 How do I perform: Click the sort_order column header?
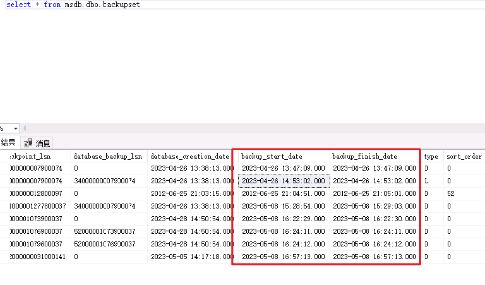pyautogui.click(x=464, y=157)
